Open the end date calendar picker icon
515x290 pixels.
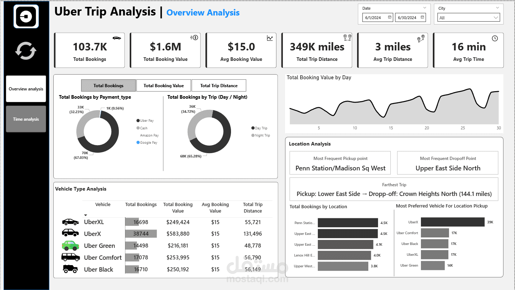(x=423, y=17)
